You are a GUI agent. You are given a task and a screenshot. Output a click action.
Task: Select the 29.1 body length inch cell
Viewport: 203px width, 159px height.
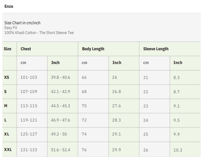click(x=117, y=134)
